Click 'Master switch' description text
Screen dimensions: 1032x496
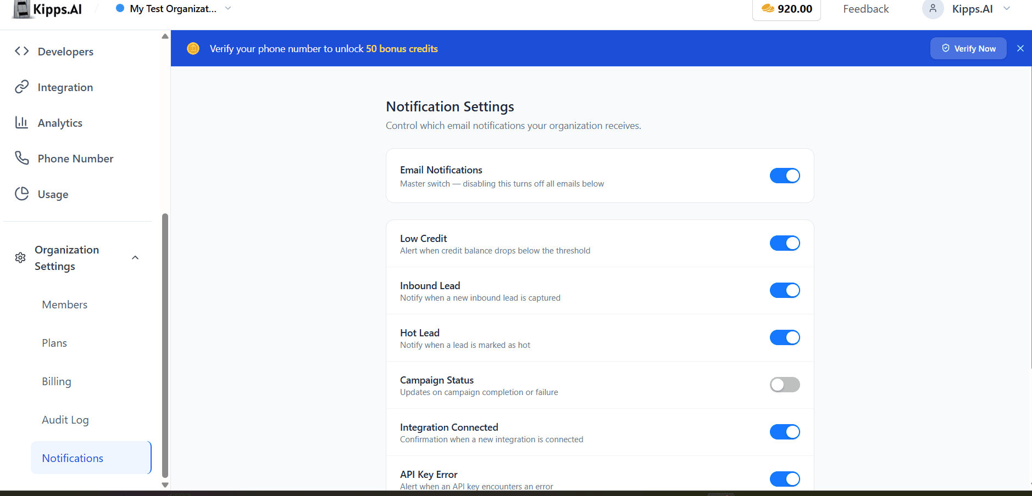(502, 184)
